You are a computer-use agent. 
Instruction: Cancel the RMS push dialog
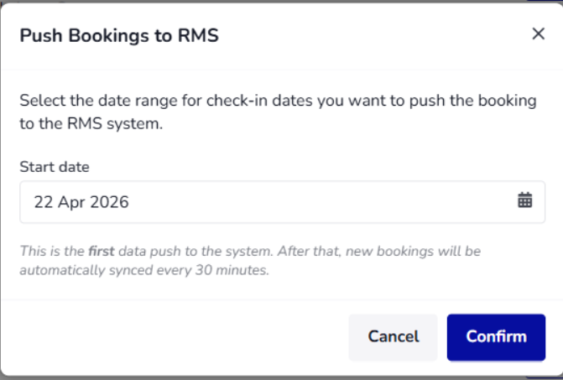click(x=393, y=337)
